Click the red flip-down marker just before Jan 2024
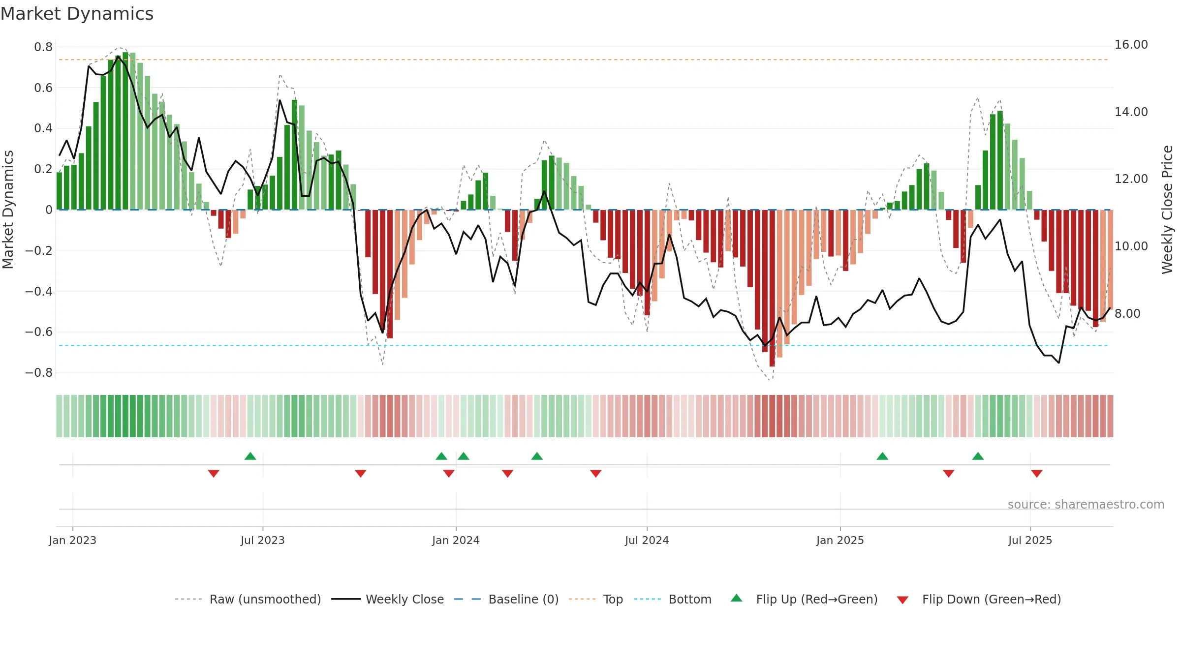This screenshot has width=1181, height=664. (449, 473)
